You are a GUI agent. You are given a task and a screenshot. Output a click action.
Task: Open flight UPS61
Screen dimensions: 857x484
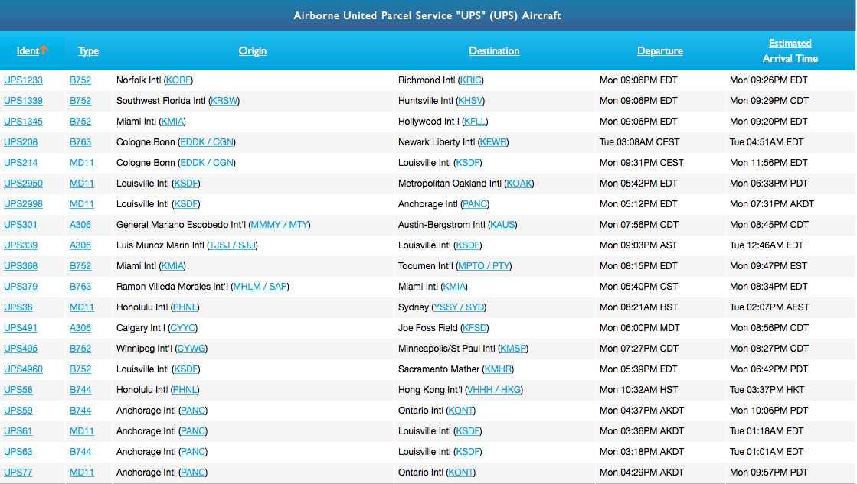[18, 431]
